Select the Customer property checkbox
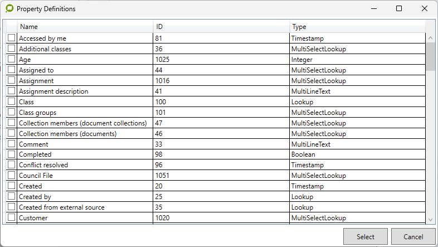 point(11,218)
